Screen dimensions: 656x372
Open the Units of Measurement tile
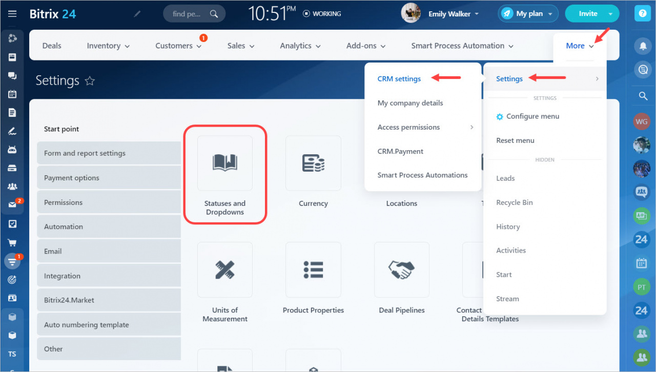point(225,282)
